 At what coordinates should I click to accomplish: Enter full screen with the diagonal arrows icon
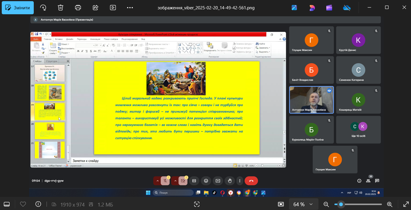(406, 204)
